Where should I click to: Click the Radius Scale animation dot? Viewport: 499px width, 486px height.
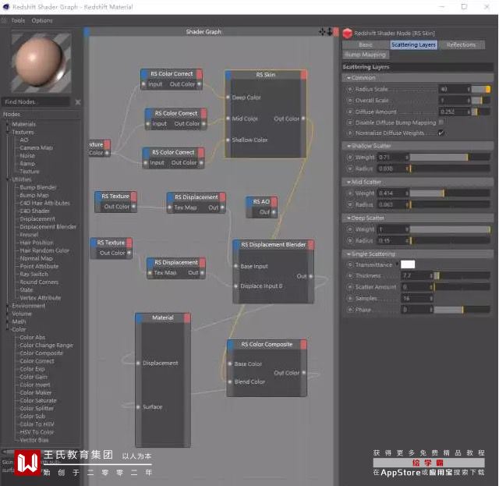pyautogui.click(x=350, y=89)
